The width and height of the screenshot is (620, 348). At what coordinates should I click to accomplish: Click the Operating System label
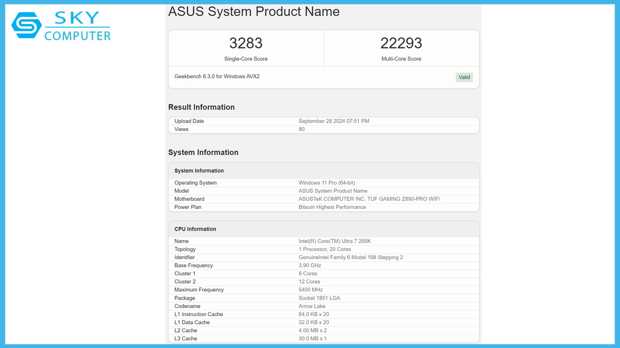click(196, 183)
